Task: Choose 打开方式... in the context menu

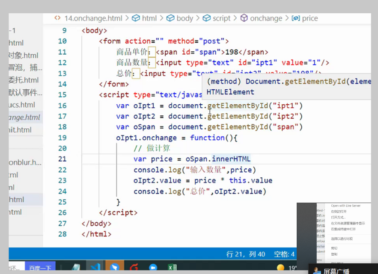Action: [338, 217]
